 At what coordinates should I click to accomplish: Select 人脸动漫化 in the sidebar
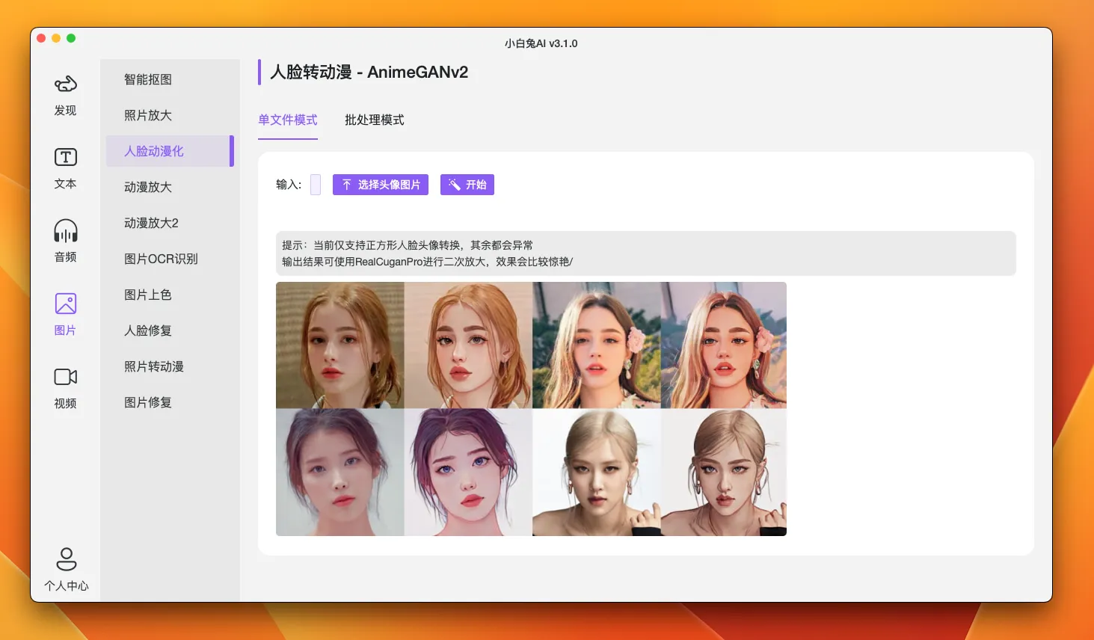pyautogui.click(x=170, y=151)
